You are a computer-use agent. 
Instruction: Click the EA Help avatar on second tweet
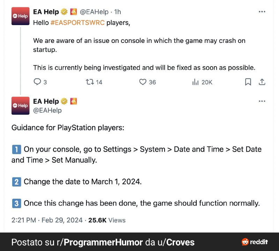point(21,106)
